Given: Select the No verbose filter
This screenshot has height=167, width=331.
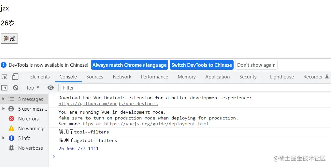Looking at the screenshot, I should tap(30, 148).
